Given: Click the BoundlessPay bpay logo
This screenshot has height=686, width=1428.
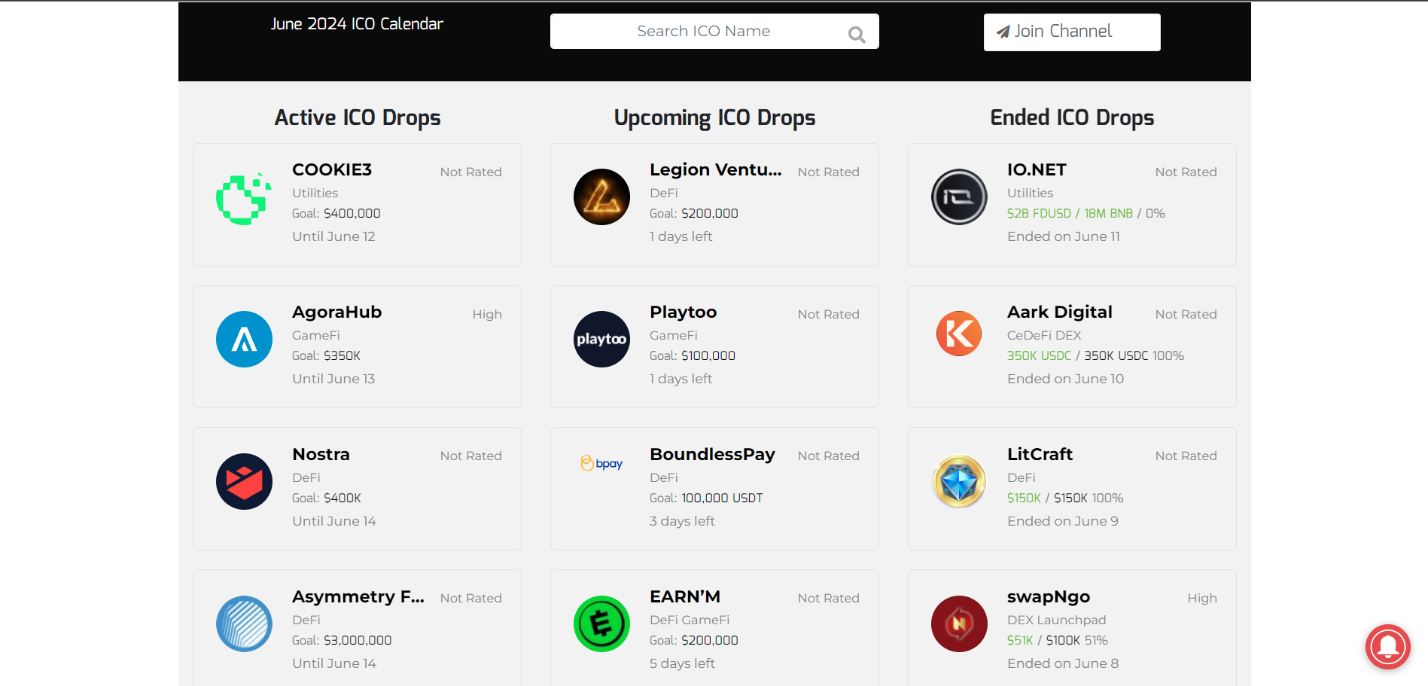Looking at the screenshot, I should coord(601,463).
